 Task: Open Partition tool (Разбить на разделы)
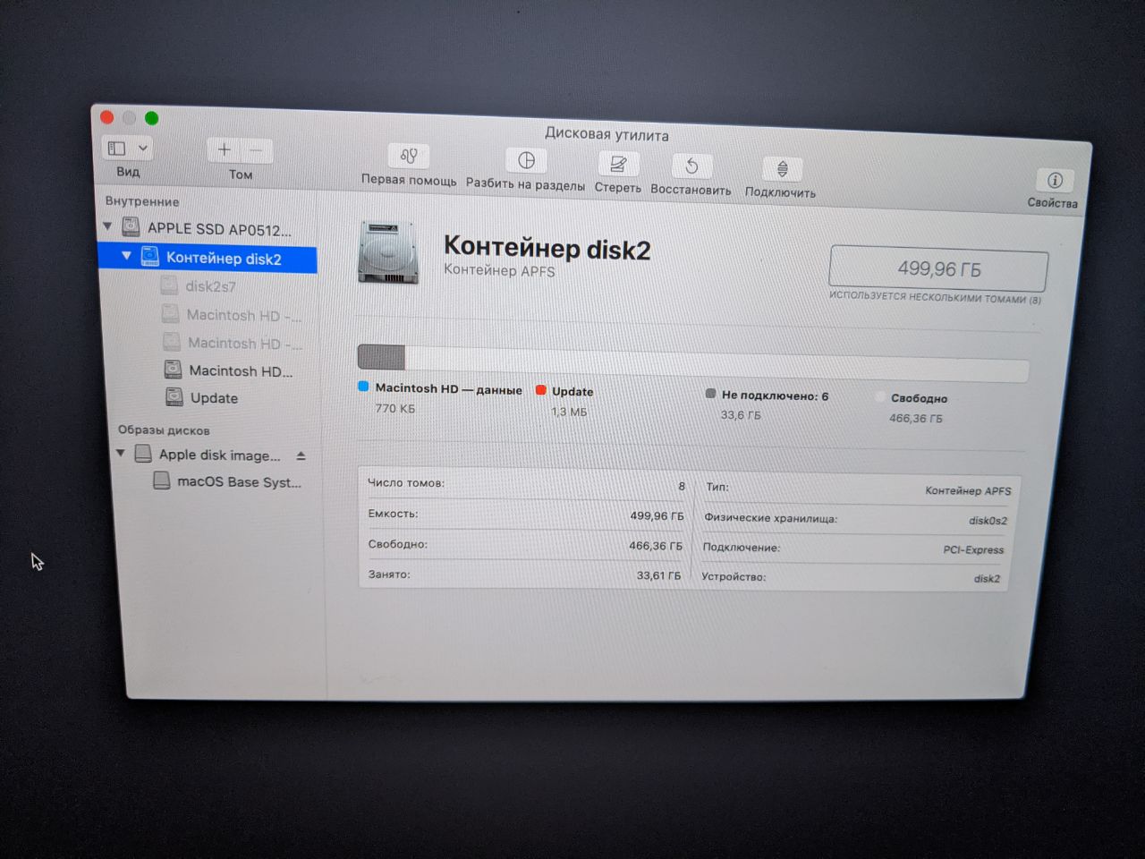coord(526,160)
